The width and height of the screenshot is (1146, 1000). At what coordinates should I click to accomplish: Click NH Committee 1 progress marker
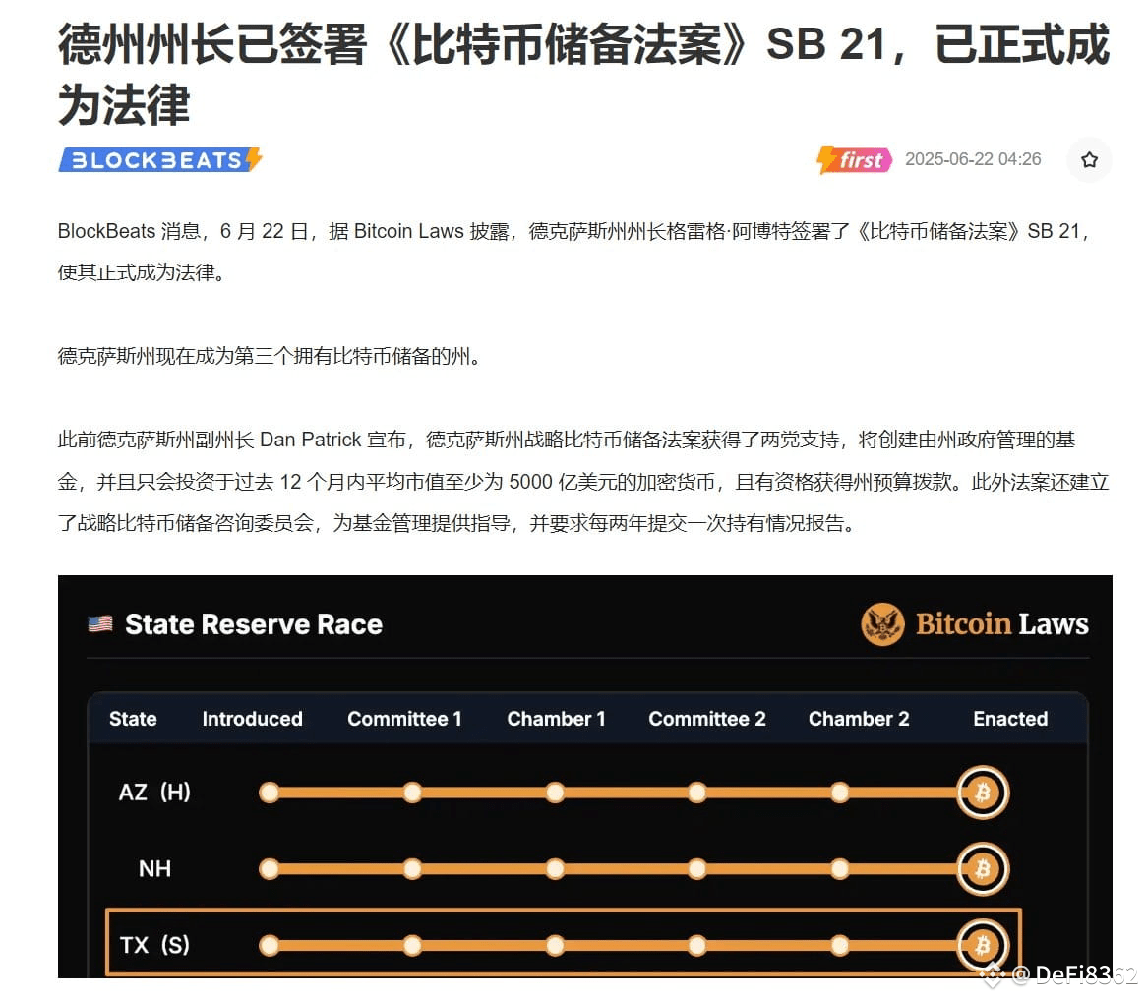tap(412, 868)
